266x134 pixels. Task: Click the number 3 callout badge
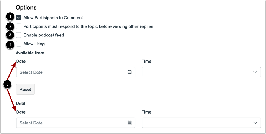(10, 35)
